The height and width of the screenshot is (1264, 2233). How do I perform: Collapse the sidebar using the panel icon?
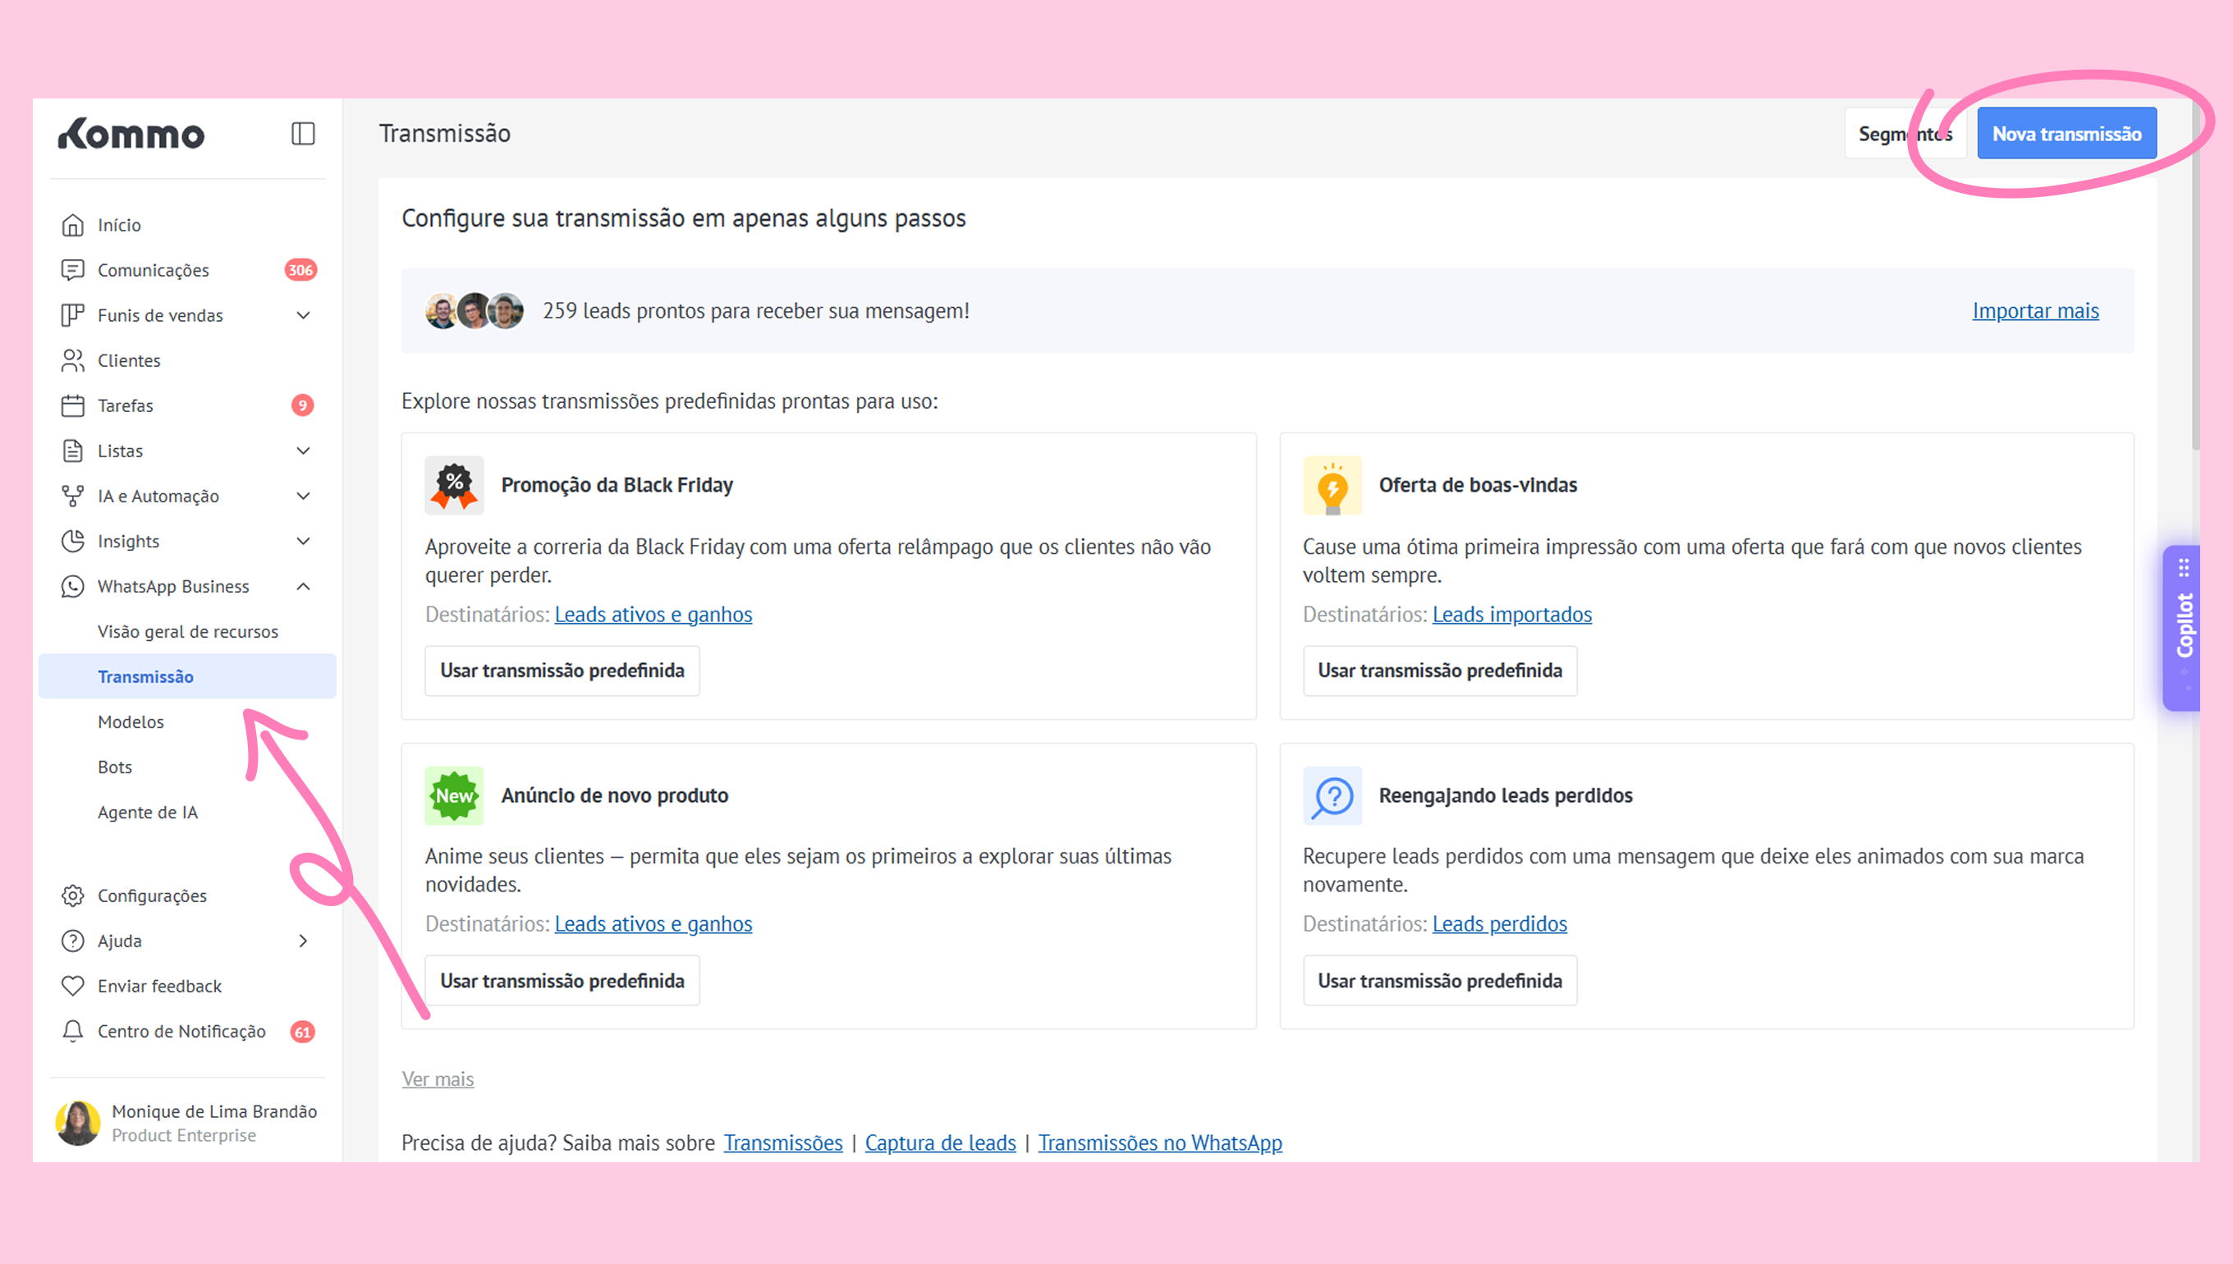pos(302,134)
